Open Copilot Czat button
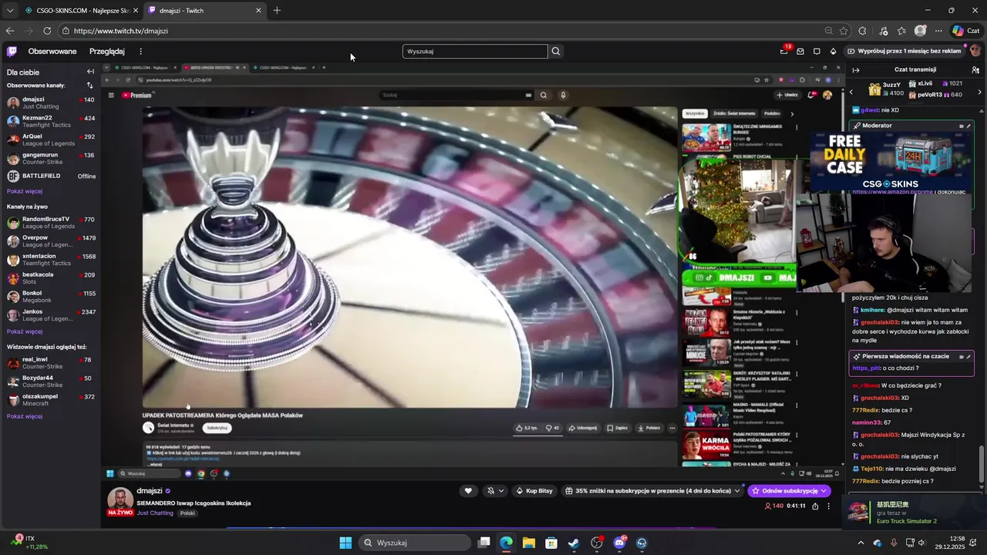 click(x=965, y=31)
